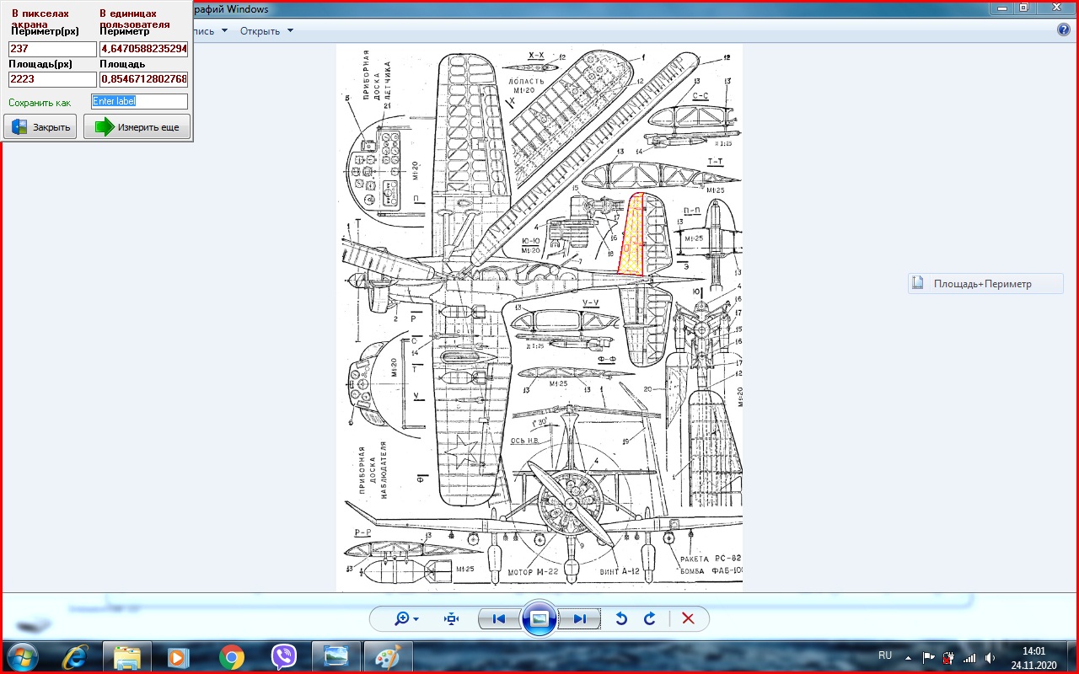This screenshot has height=674, width=1079.
Task: Click the Измерить еще button
Action: coord(137,126)
